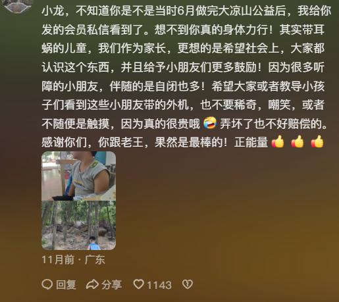The image size is (339, 302).
Task: Click the last thumbs-up emoji
Action: coord(317,141)
